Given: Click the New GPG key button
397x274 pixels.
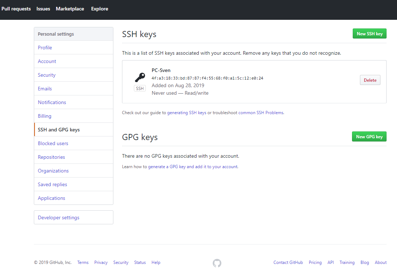Looking at the screenshot, I should point(369,137).
